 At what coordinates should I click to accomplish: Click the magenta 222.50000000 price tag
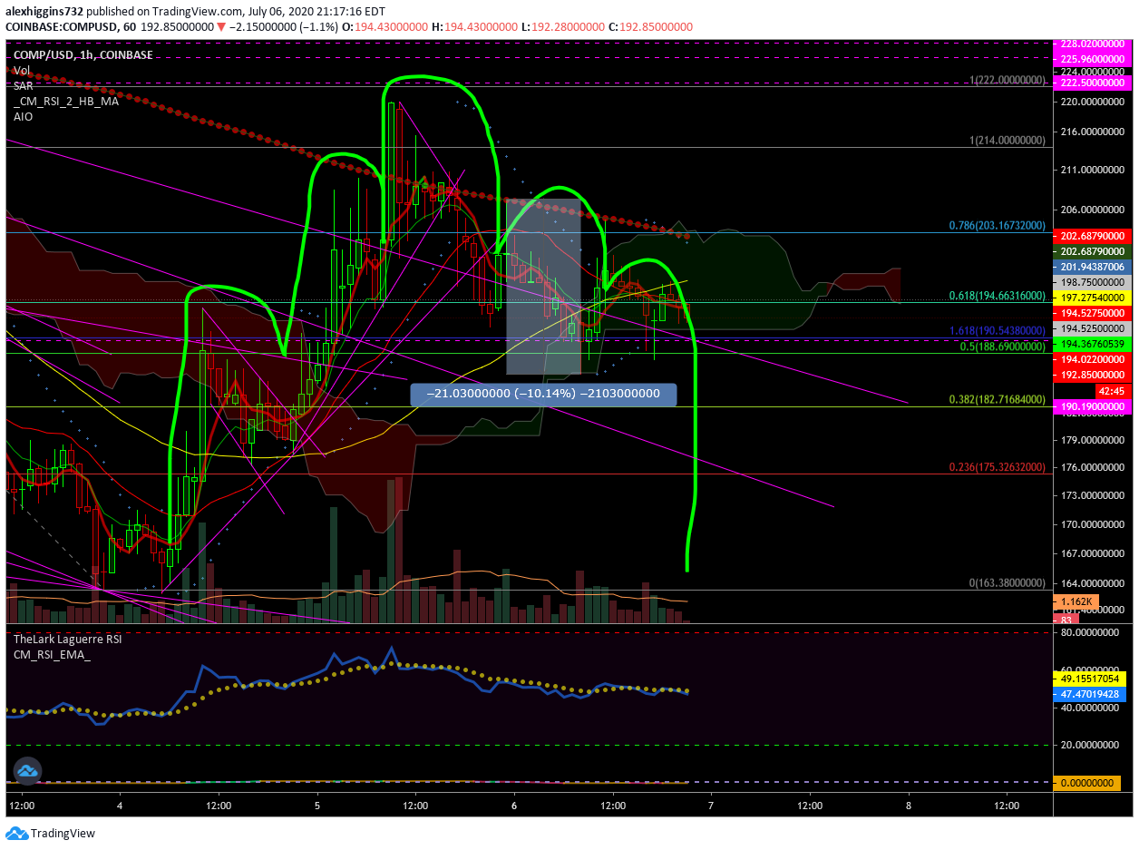point(1091,83)
